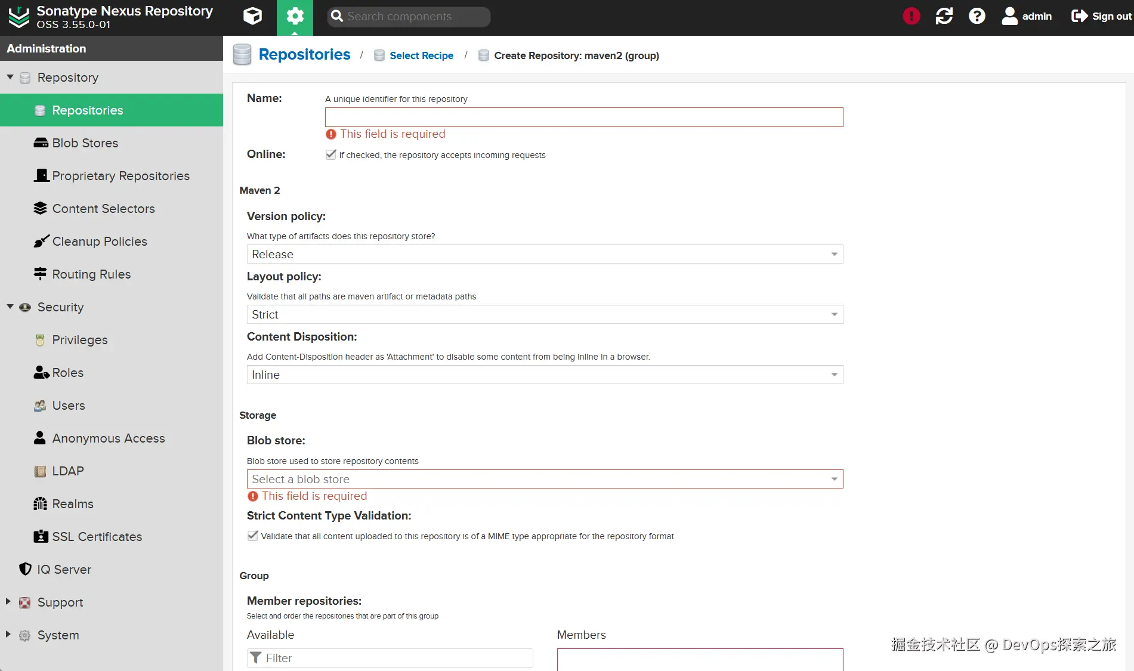Toggle the Strict Content Type Validation checkbox
1134x671 pixels.
click(253, 536)
